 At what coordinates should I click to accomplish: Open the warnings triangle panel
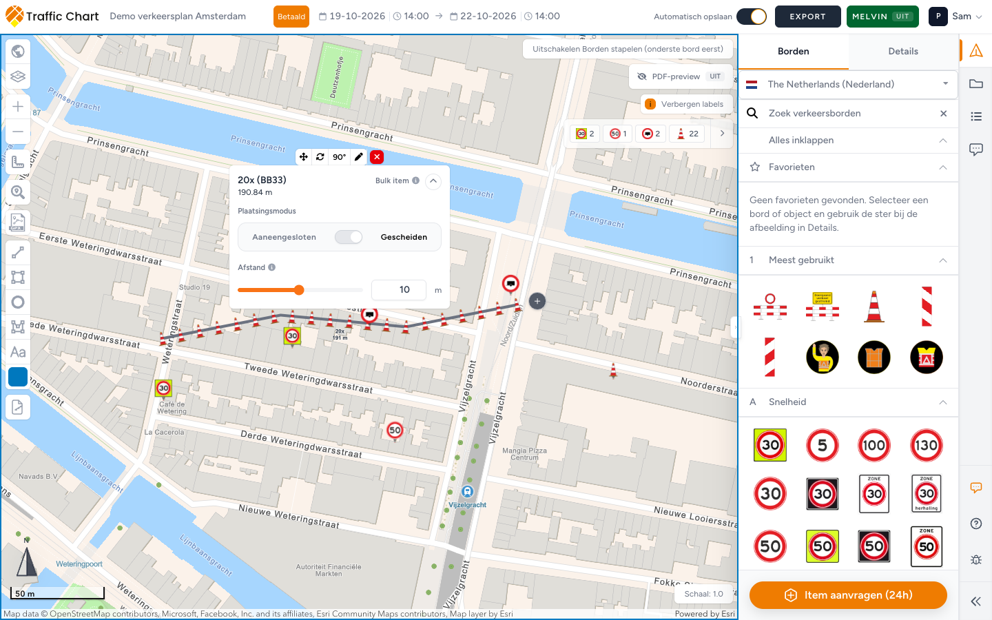pyautogui.click(x=976, y=50)
